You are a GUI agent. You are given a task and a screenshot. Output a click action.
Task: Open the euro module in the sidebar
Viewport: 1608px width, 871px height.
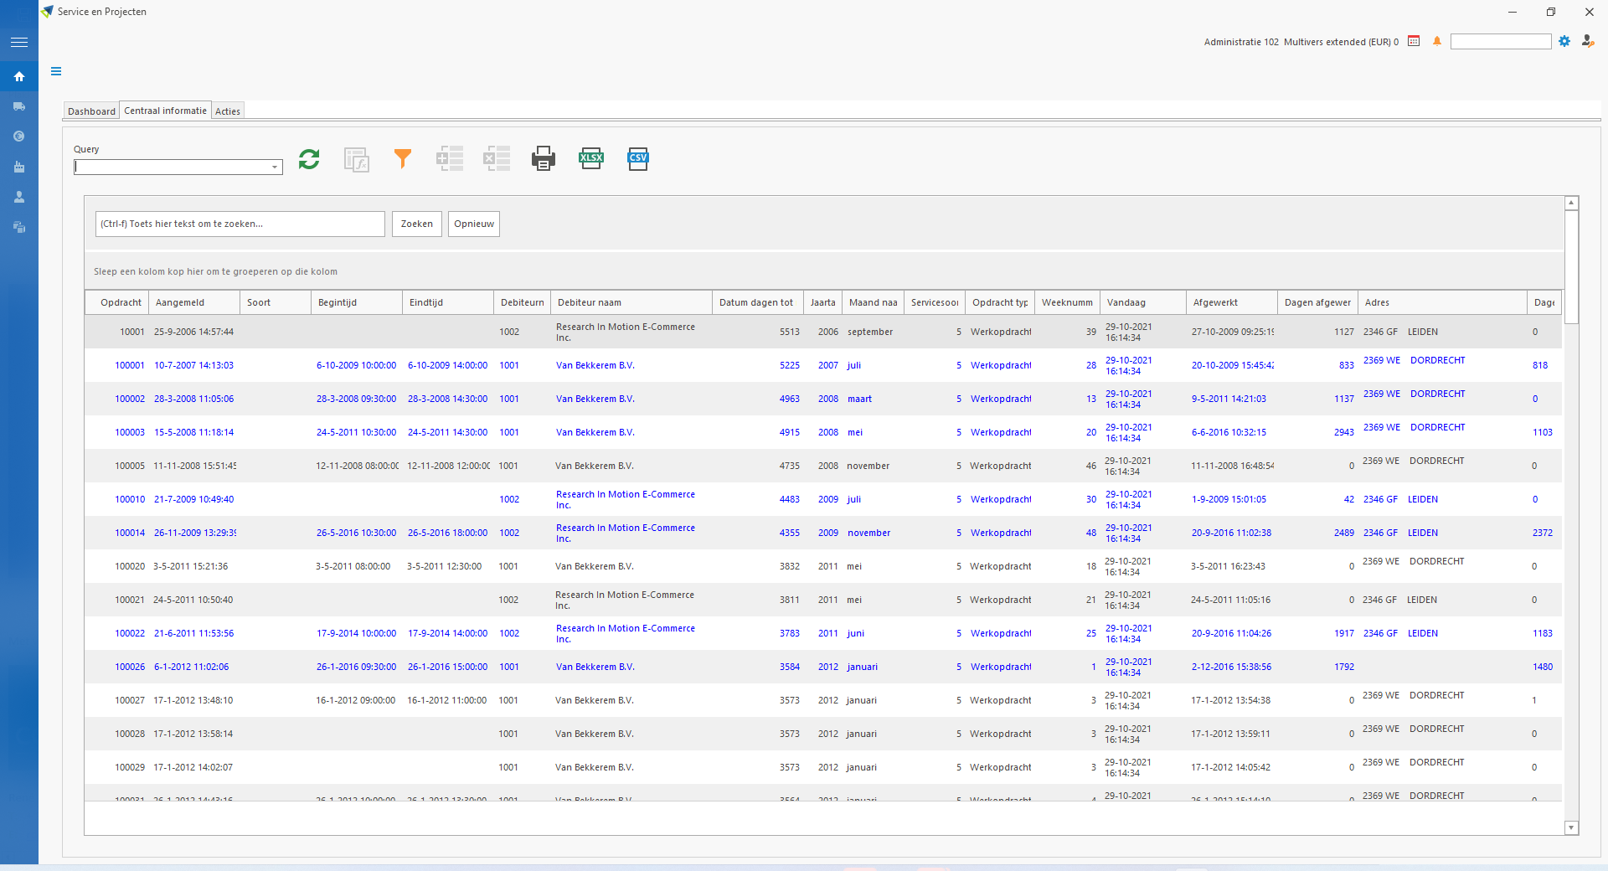coord(19,137)
